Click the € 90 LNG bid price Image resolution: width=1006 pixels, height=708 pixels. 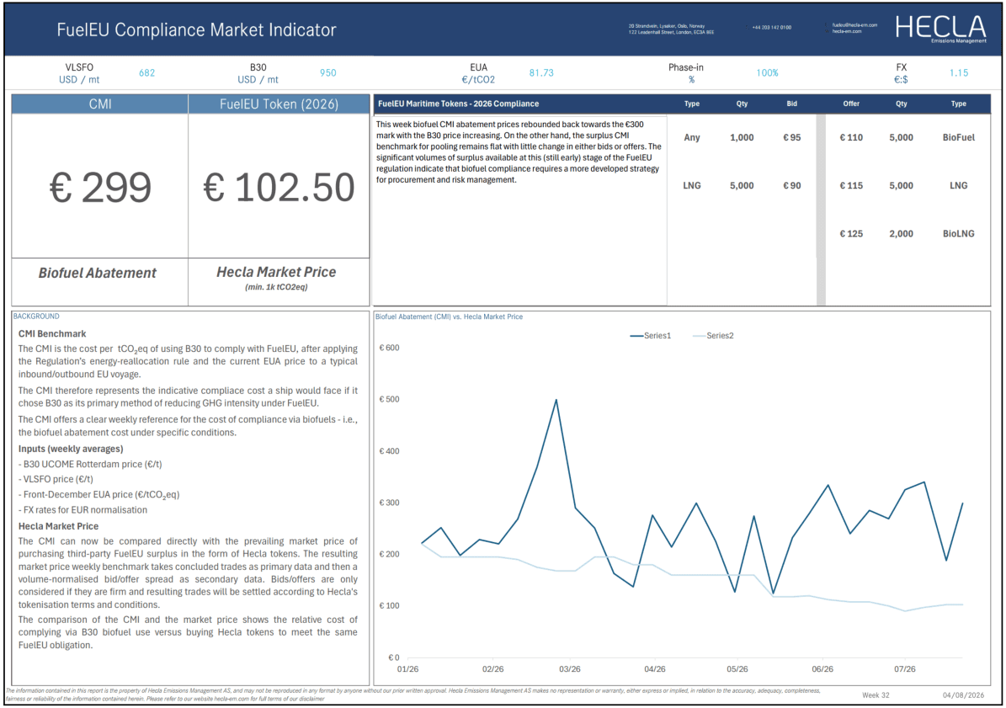click(791, 185)
